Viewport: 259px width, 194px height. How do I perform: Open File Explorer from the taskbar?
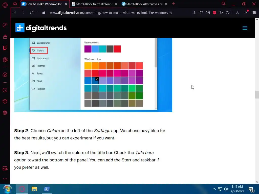tap(34, 189)
